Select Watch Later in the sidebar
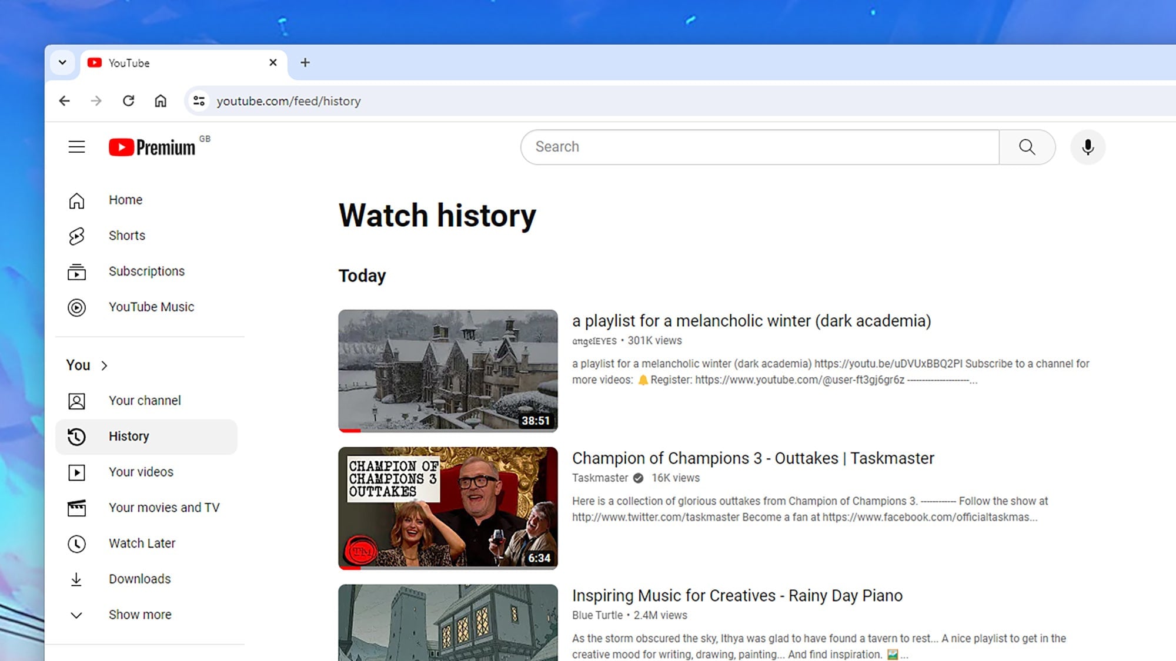1176x661 pixels. (x=142, y=543)
